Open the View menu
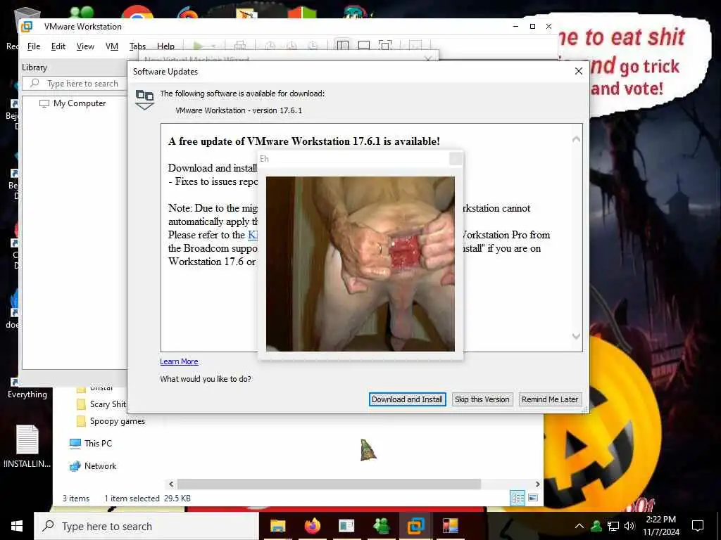Image resolution: width=721 pixels, height=540 pixels. tap(85, 46)
